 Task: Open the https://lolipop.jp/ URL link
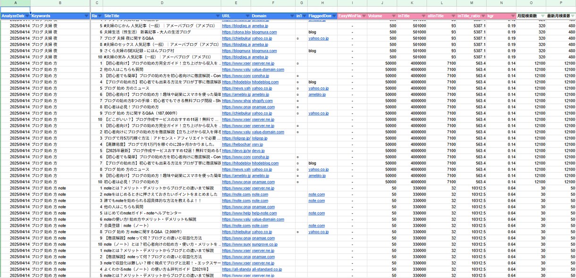(x=236, y=139)
